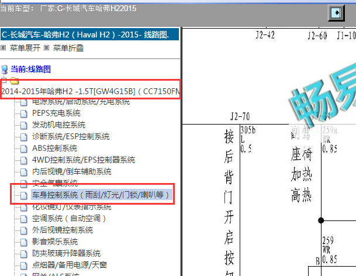Click the 当前车型 manufacturer text in header
Image resolution: width=356 pixels, height=276 pixels.
tap(68, 9)
